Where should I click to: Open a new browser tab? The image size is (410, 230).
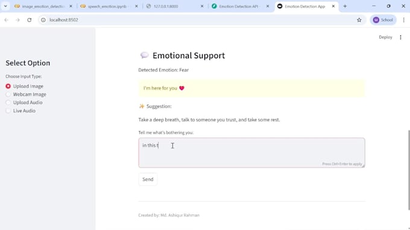345,6
